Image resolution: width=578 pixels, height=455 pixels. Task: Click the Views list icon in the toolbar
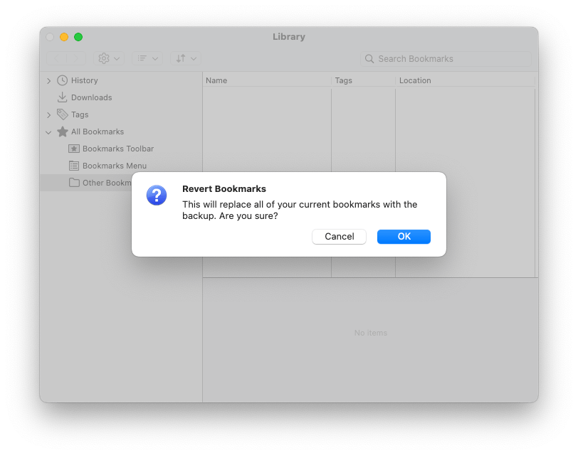pyautogui.click(x=143, y=58)
